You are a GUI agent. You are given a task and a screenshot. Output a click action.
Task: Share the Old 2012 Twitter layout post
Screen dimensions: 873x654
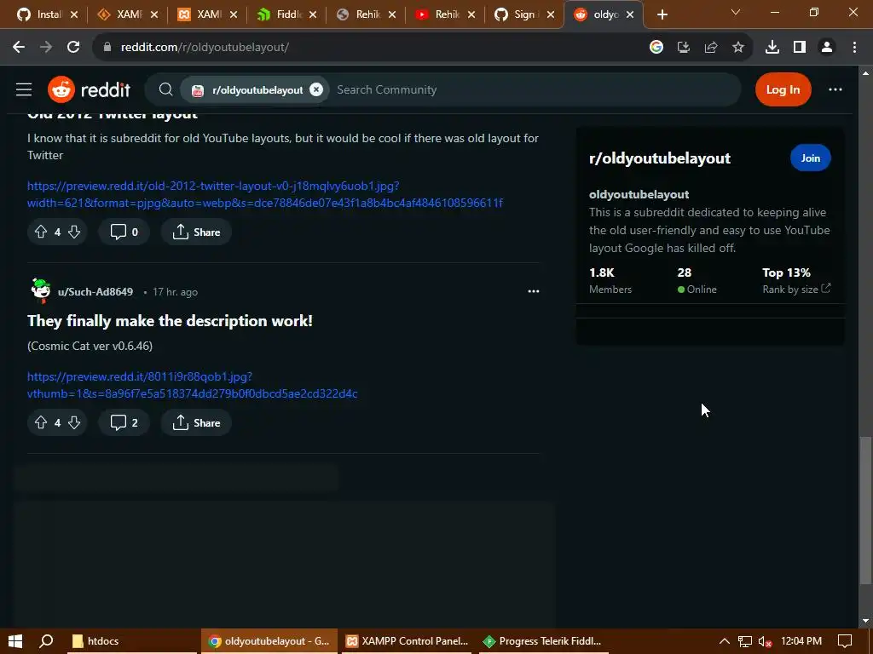pyautogui.click(x=196, y=232)
